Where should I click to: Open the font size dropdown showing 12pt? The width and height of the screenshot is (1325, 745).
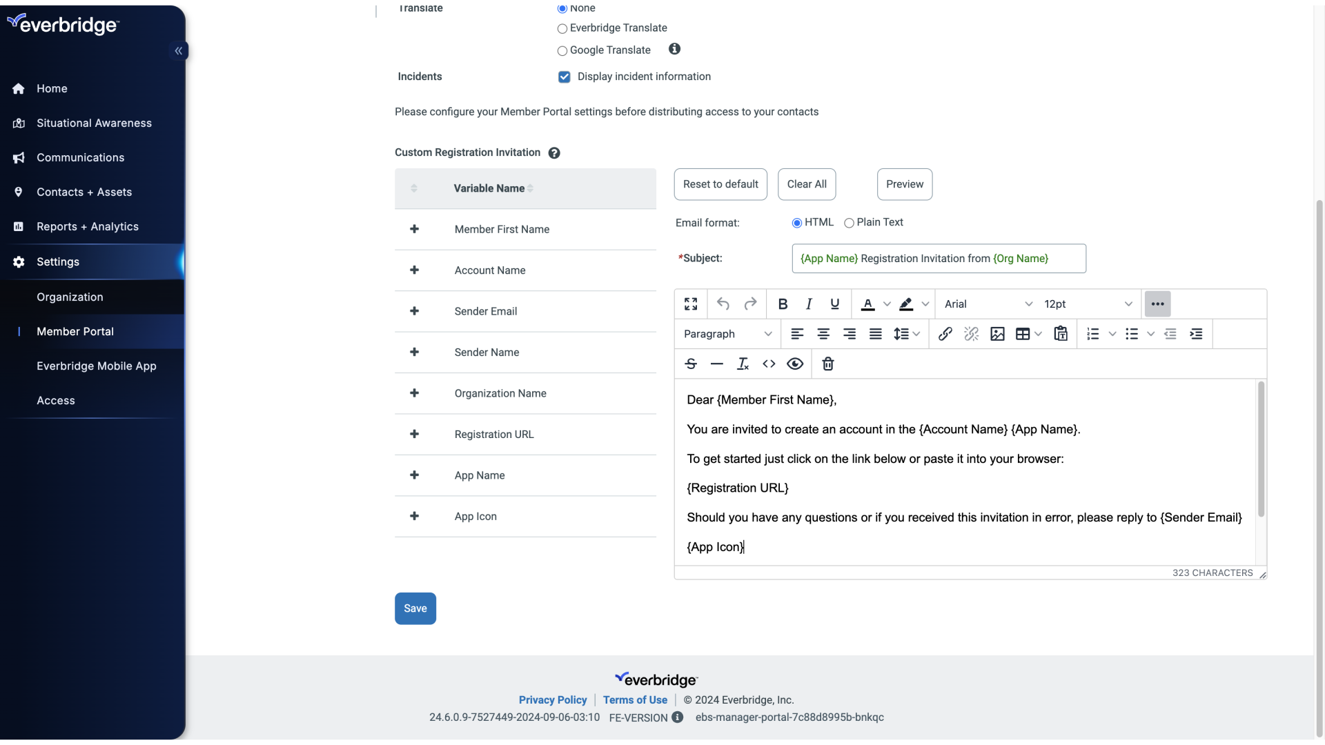[x=1087, y=304]
